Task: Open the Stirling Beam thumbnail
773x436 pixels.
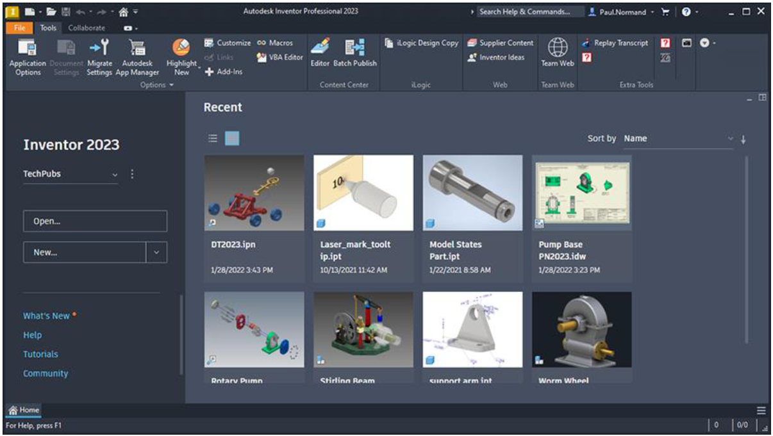Action: pos(363,330)
